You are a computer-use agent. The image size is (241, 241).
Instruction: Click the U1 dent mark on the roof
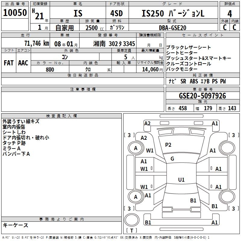coord(181,180)
